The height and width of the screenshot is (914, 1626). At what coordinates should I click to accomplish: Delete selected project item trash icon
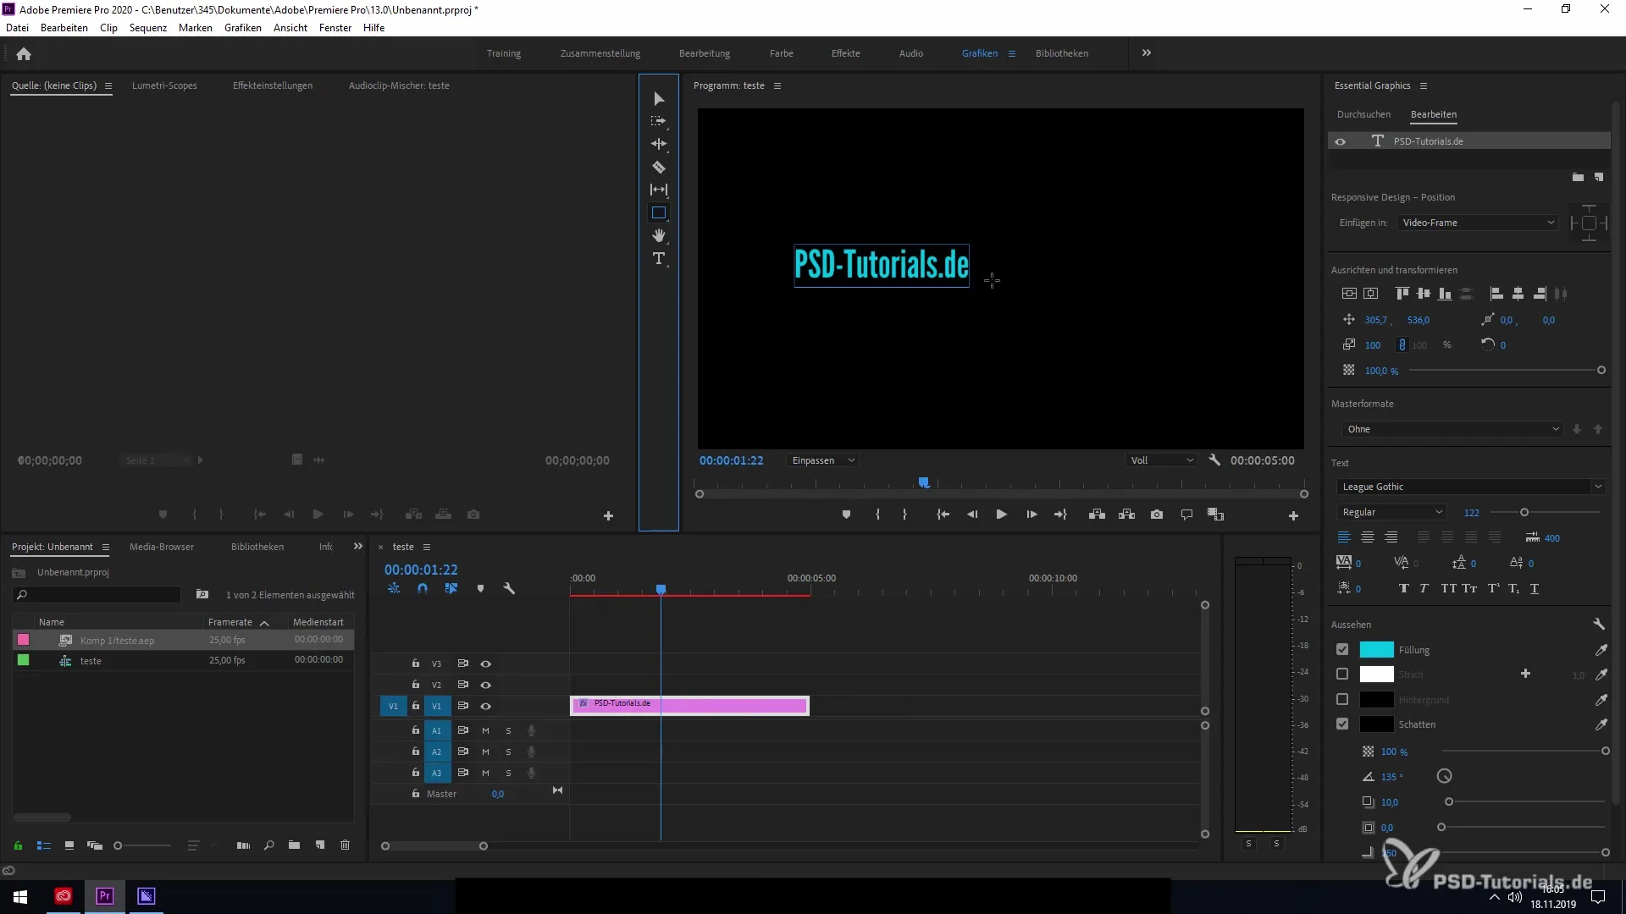point(345,845)
